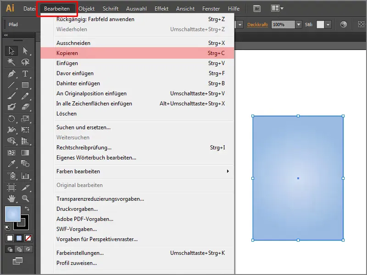Activate the Text tool
Image resolution: width=367 pixels, height=275 pixels.
click(26, 72)
